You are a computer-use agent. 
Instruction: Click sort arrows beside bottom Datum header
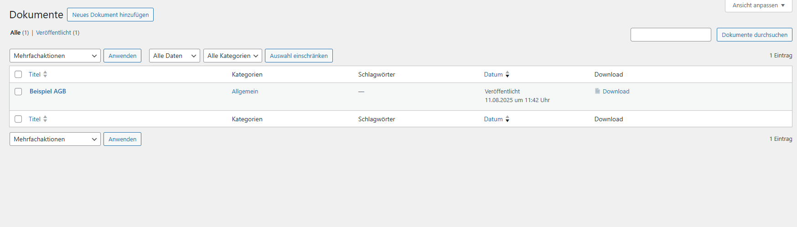point(507,119)
